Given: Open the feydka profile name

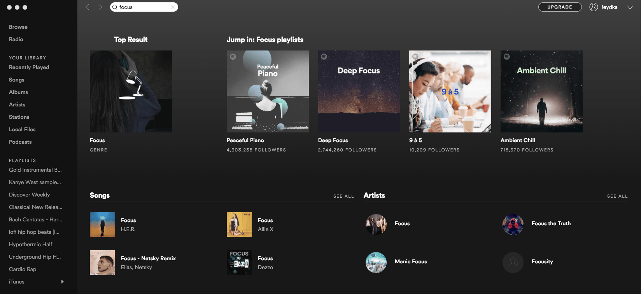Looking at the screenshot, I should pyautogui.click(x=609, y=7).
